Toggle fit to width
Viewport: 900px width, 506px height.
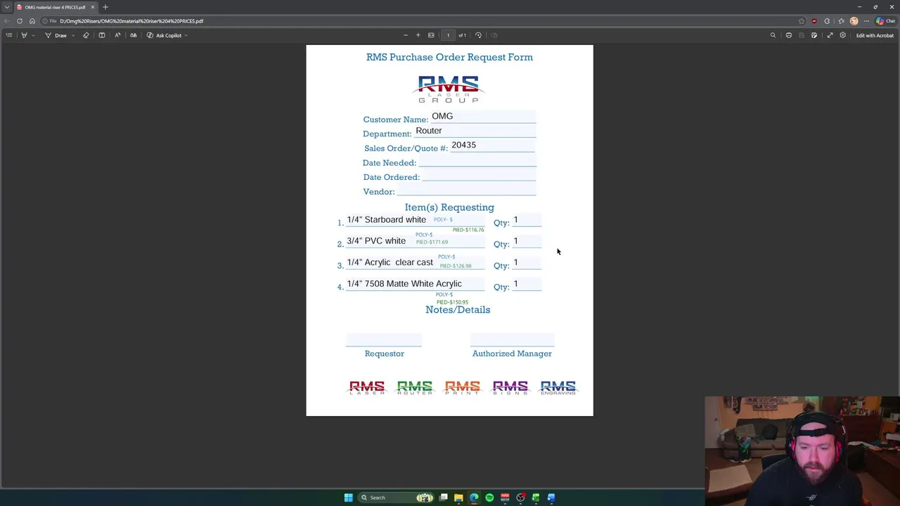pos(431,35)
